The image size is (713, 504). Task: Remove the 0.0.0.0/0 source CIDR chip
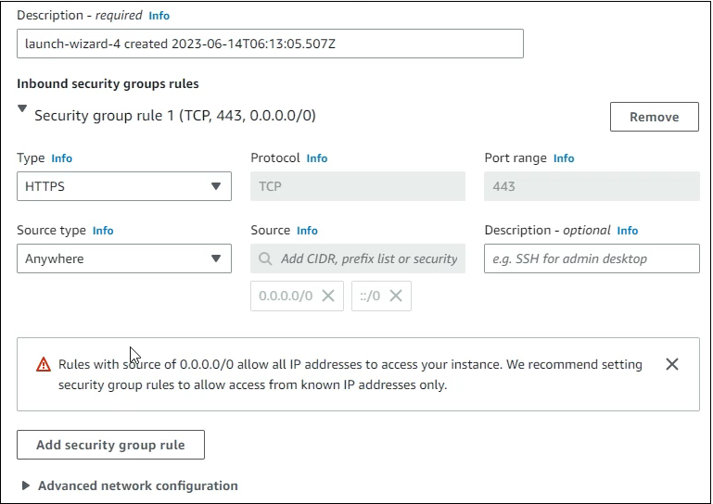coord(327,296)
